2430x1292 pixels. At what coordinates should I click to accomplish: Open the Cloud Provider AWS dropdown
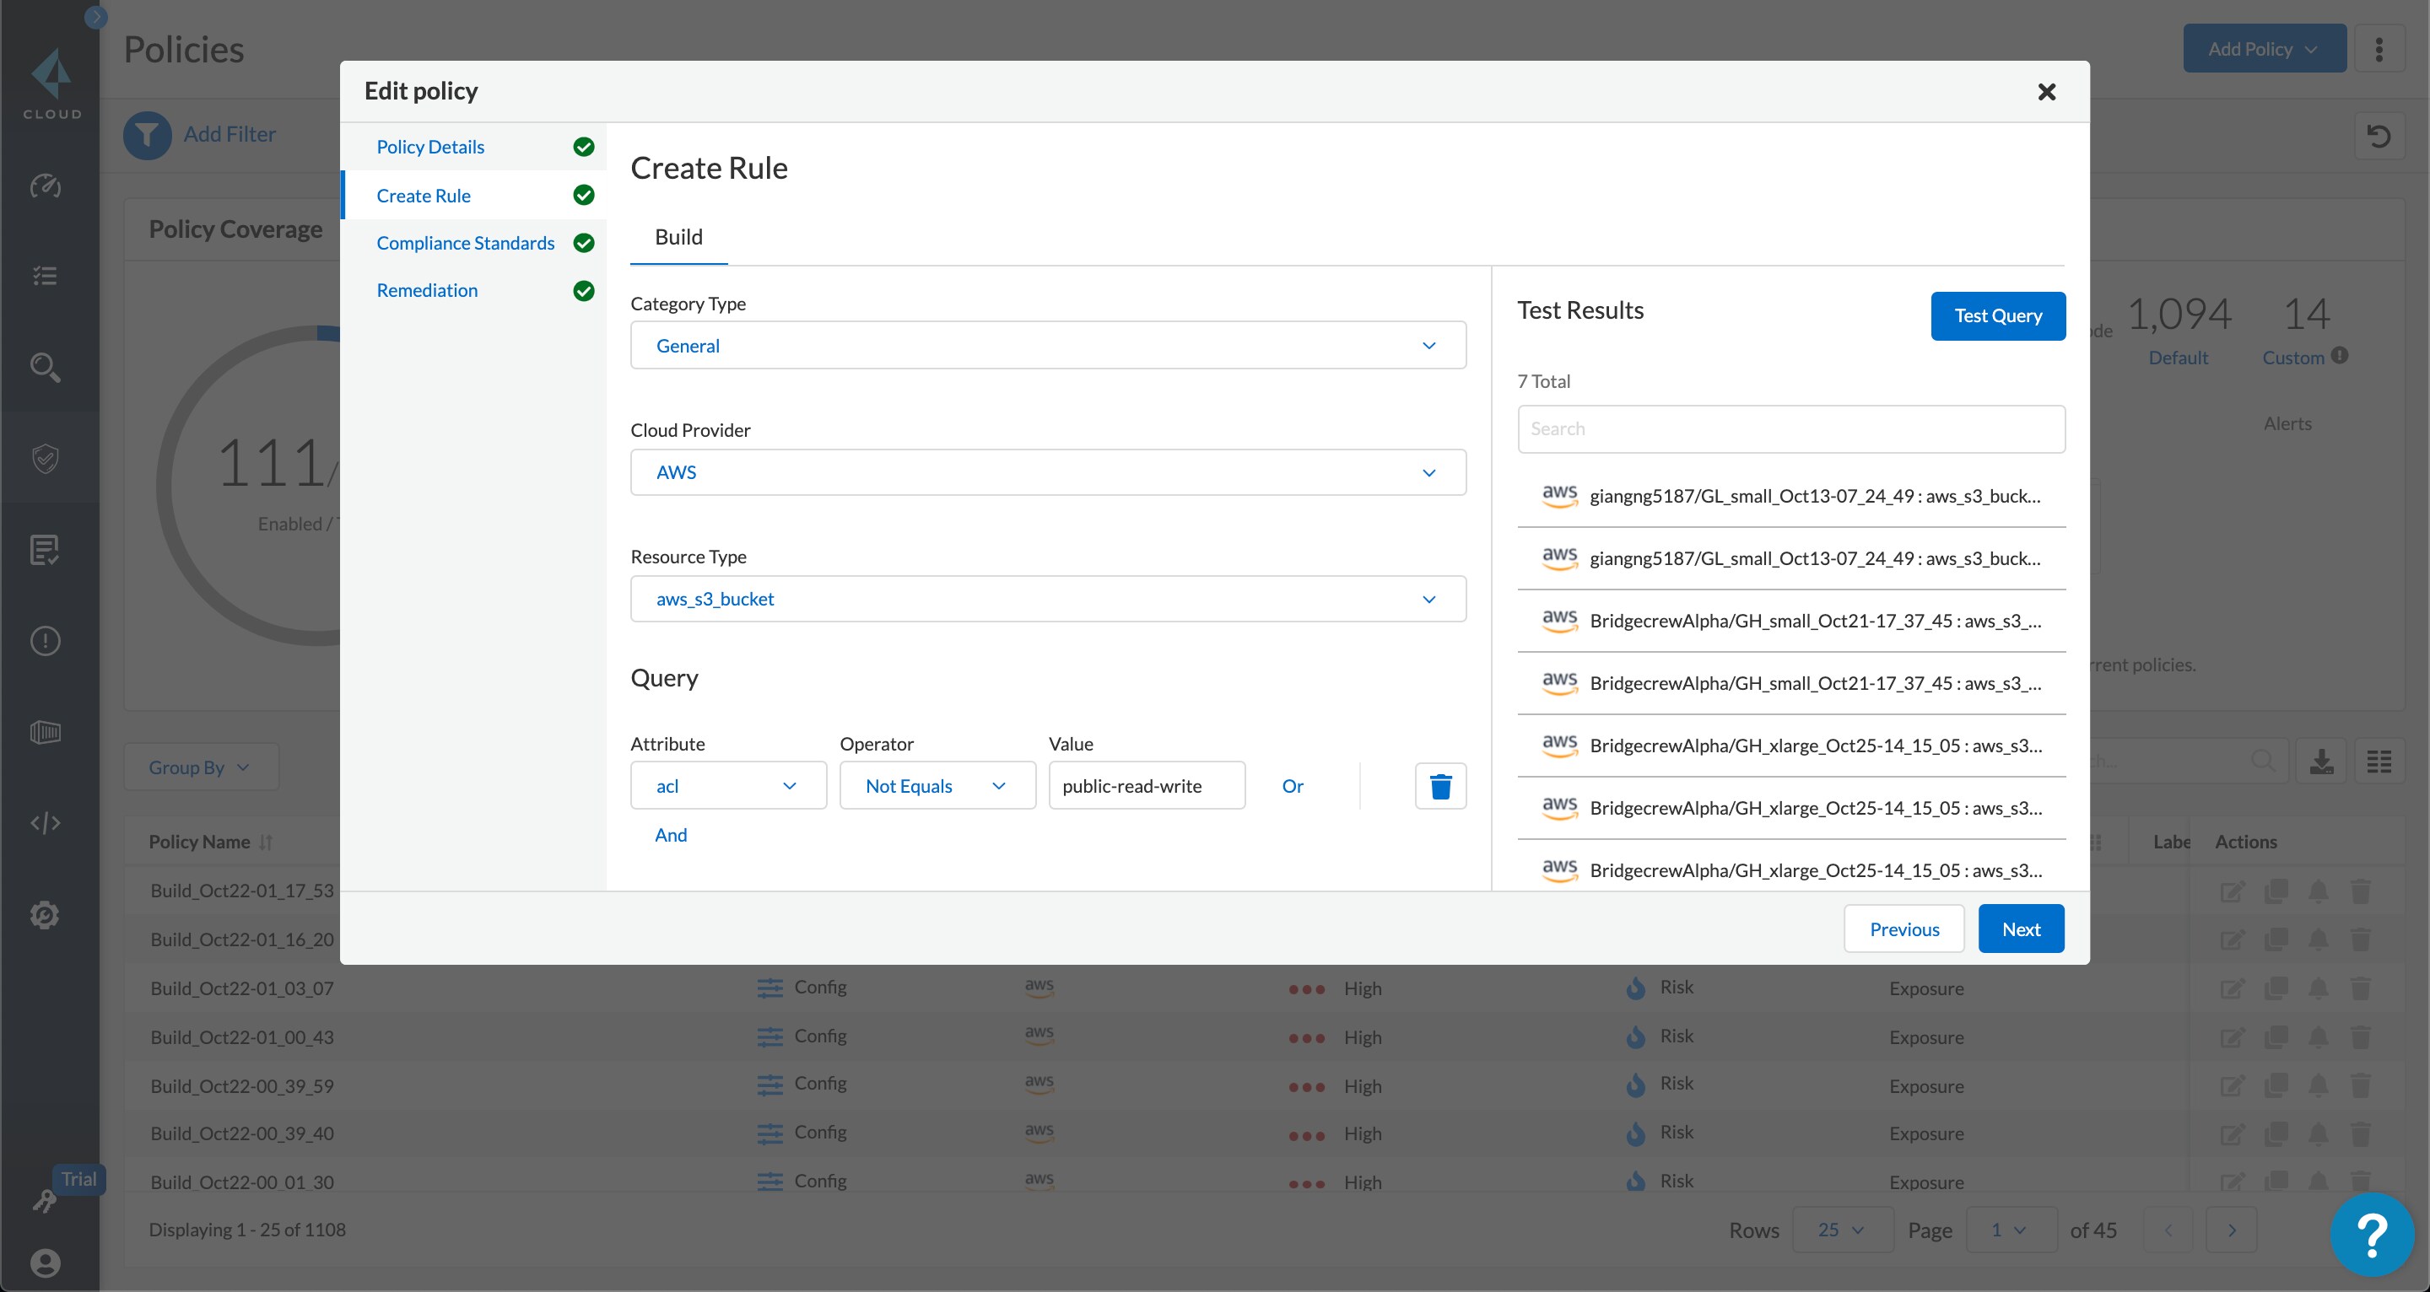[1047, 472]
